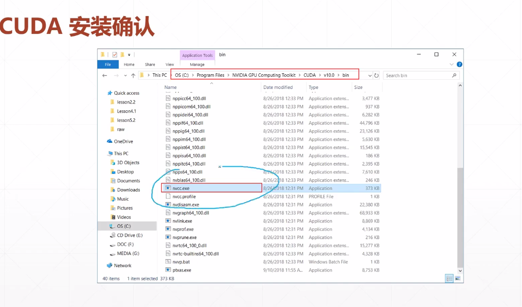
Task: Click the Forward navigation arrow
Action: (x=116, y=75)
